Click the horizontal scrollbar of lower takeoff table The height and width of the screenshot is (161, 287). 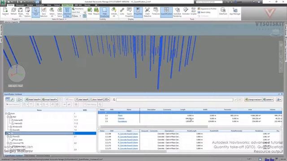(x=133, y=151)
